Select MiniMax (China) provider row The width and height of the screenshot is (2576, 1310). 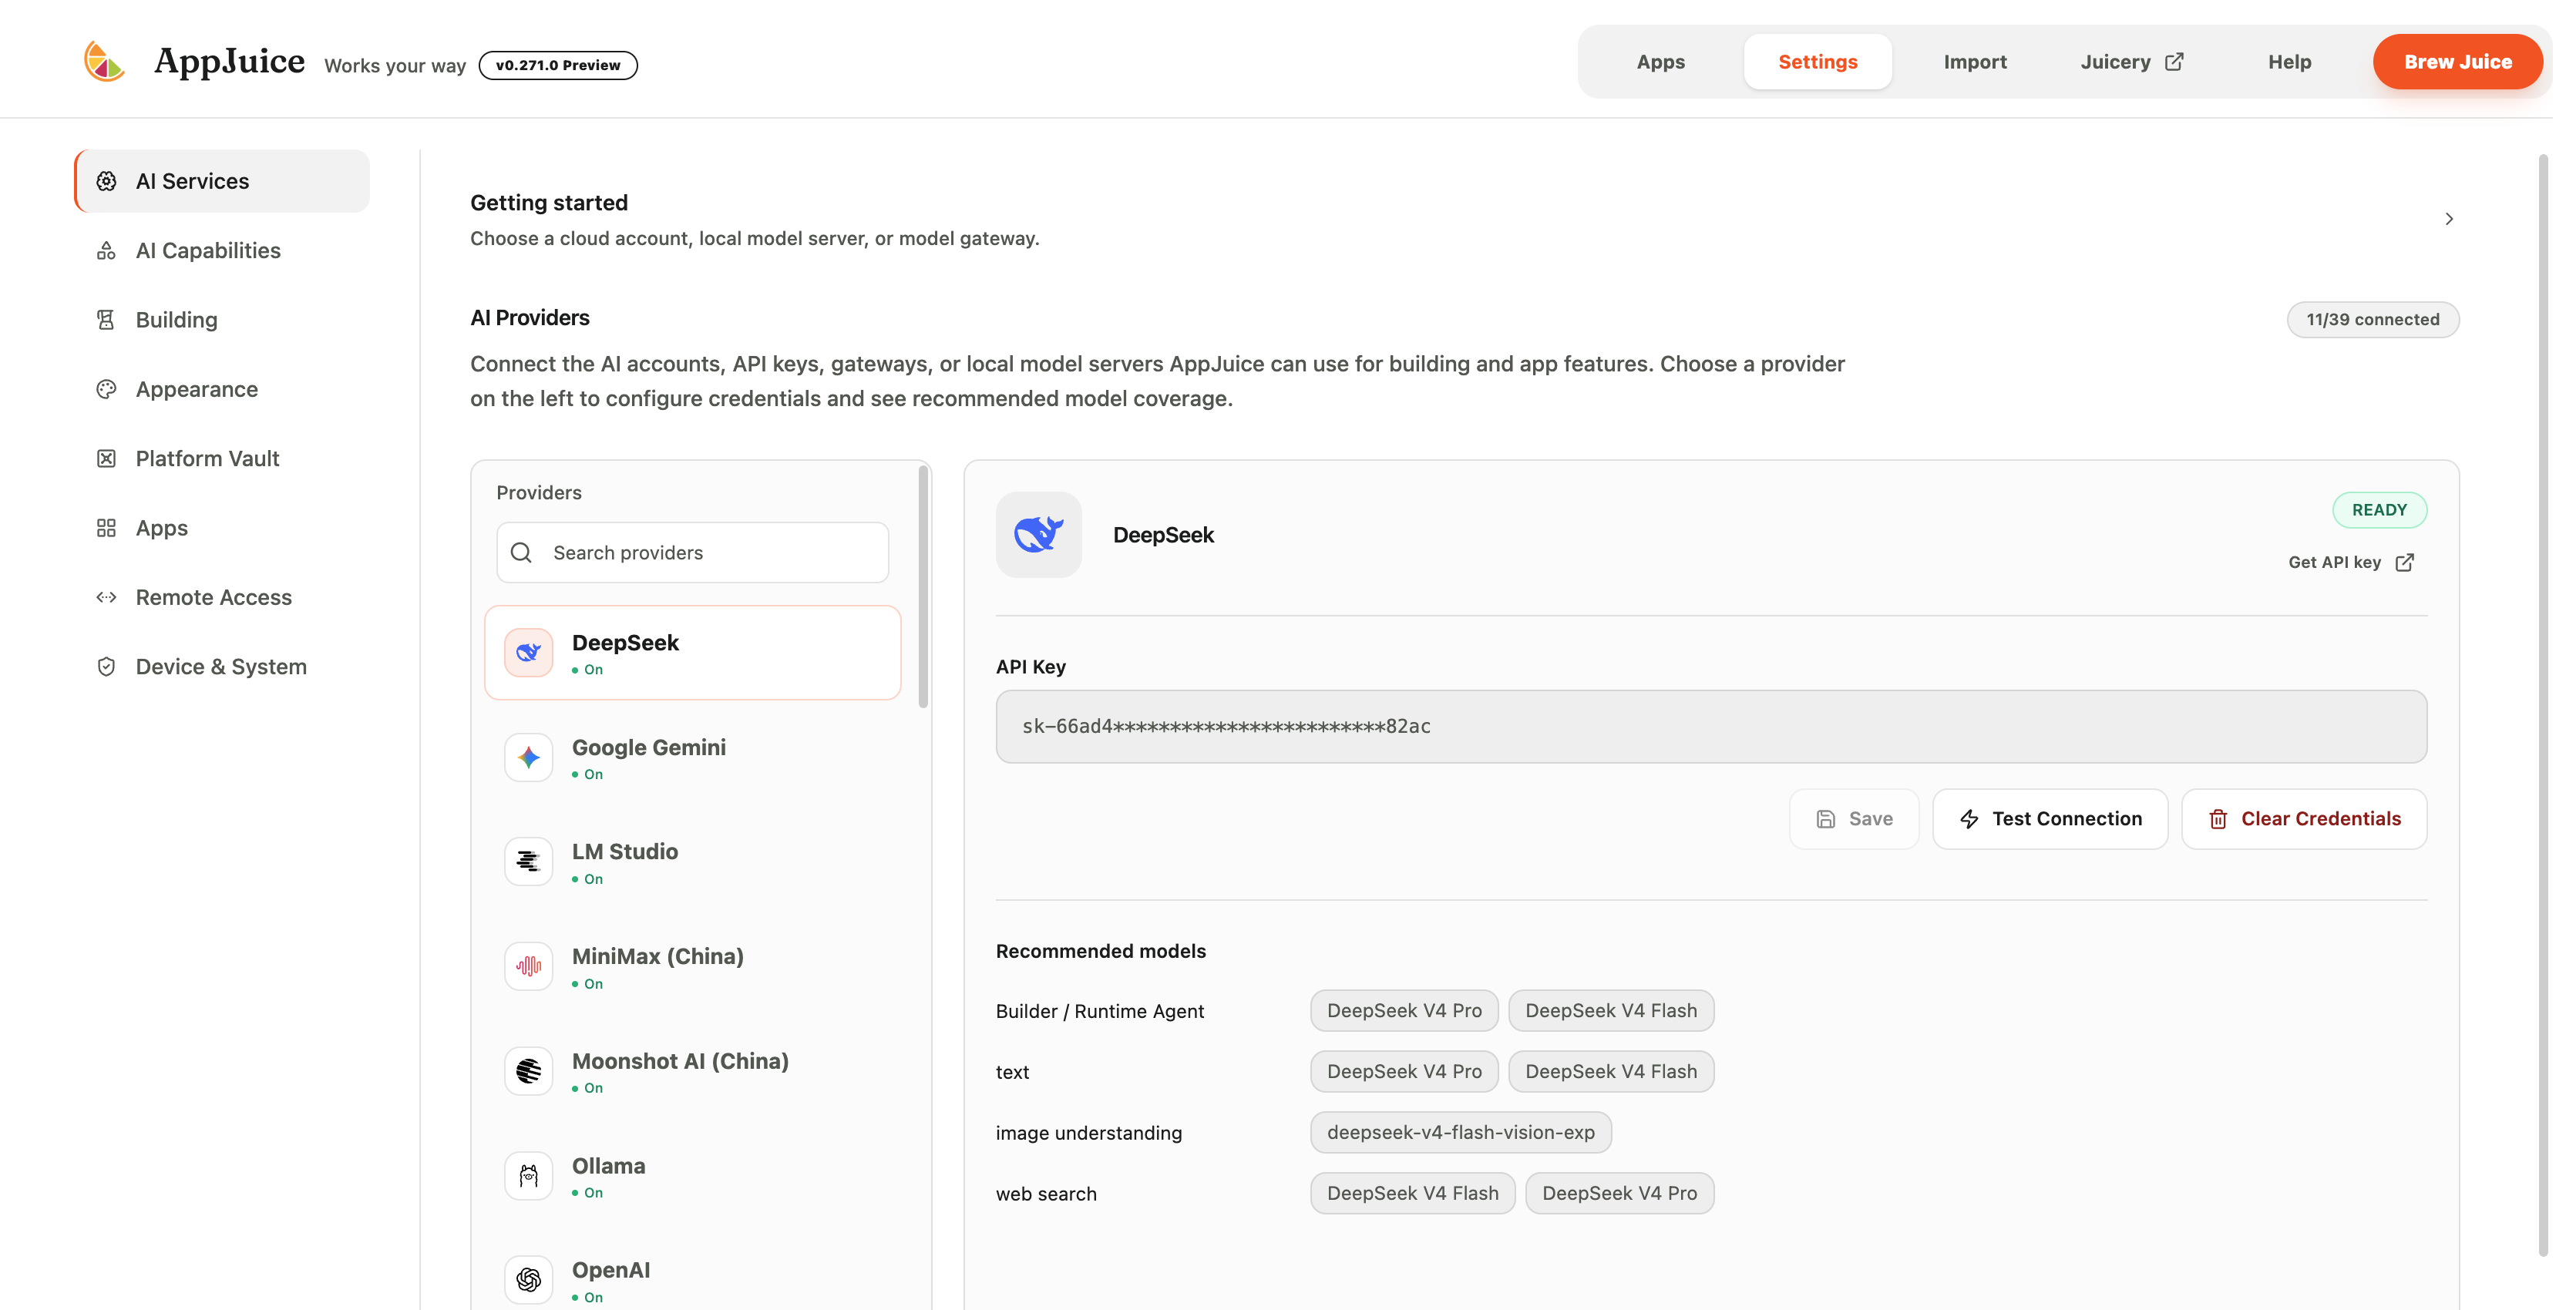[x=692, y=966]
